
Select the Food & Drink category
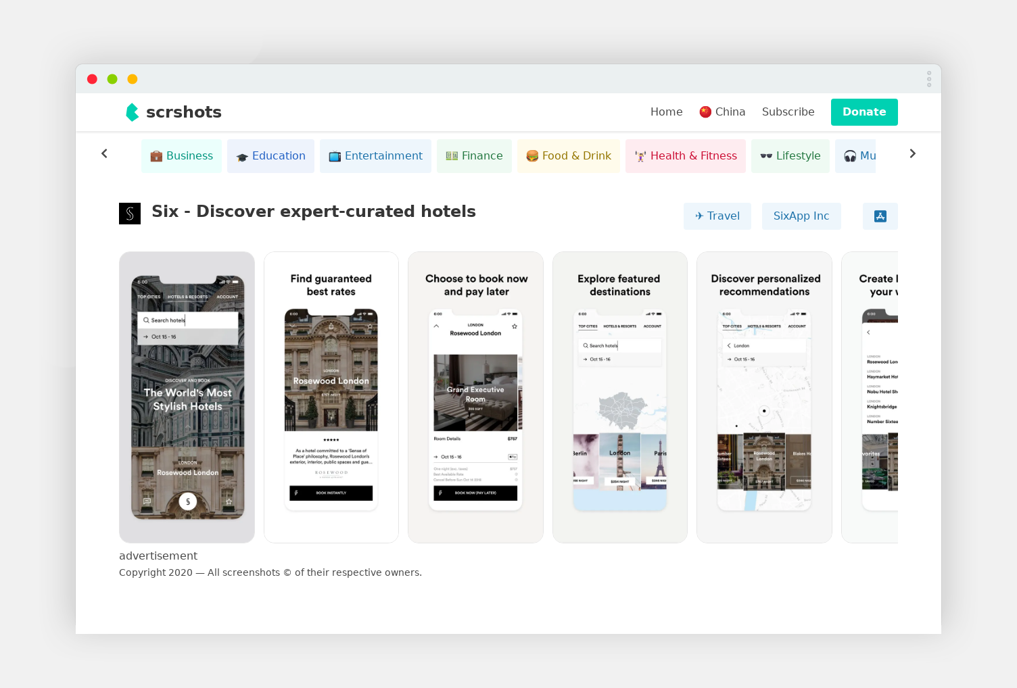569,156
